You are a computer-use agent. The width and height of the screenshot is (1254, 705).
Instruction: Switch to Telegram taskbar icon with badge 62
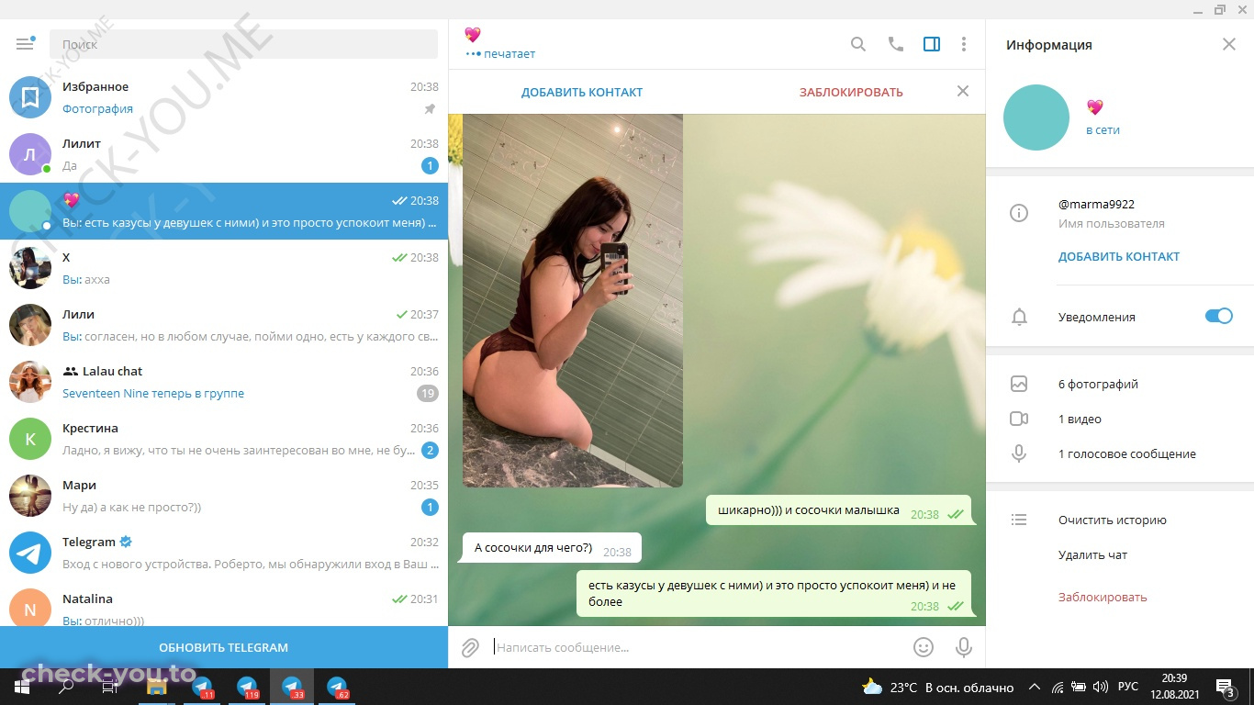pyautogui.click(x=337, y=687)
